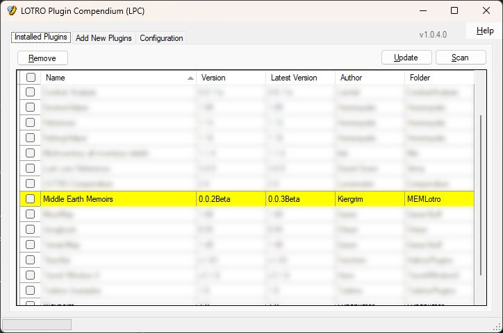The width and height of the screenshot is (503, 333).
Task: Click the Update button
Action: click(x=406, y=58)
